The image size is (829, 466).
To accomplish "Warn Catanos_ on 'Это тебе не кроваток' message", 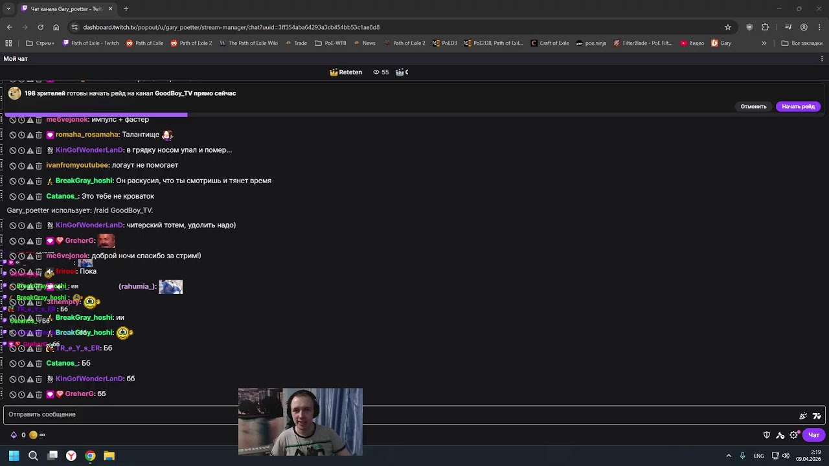I will 30,197.
